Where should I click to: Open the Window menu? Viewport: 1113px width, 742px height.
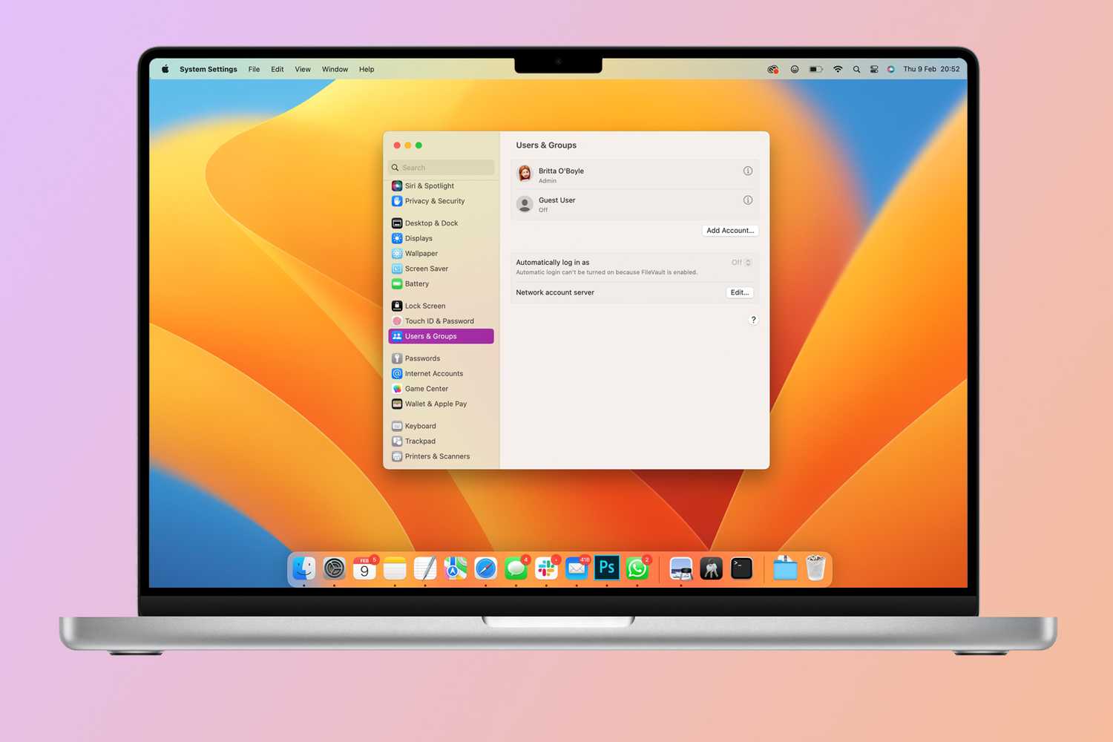335,69
